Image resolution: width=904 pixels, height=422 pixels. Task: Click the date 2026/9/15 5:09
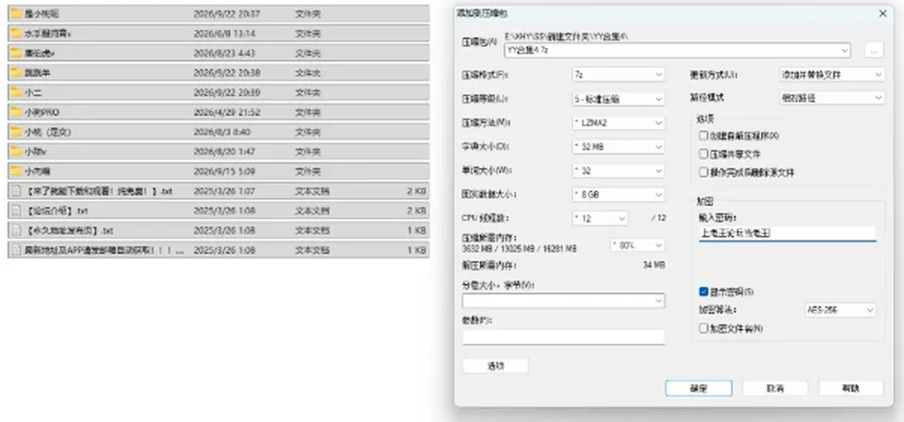pos(224,171)
